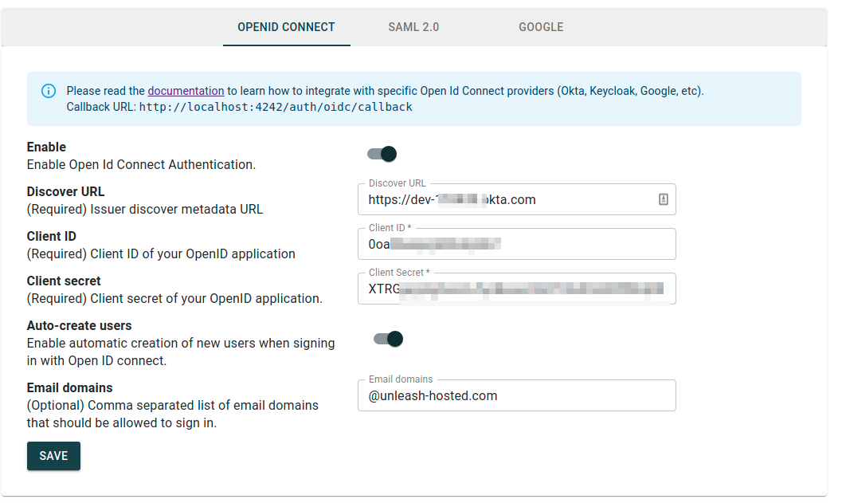The height and width of the screenshot is (503, 842).
Task: Select the OpenID Connect tab
Action: [x=286, y=27]
